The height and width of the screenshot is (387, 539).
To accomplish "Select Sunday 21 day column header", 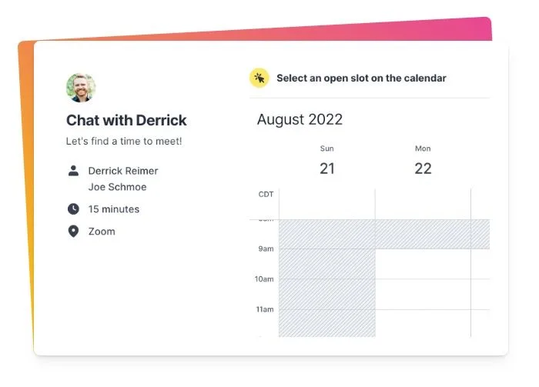I will (327, 162).
